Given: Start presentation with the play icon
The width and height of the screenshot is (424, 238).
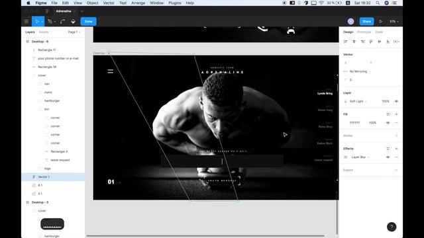Looking at the screenshot, I should tap(381, 21).
